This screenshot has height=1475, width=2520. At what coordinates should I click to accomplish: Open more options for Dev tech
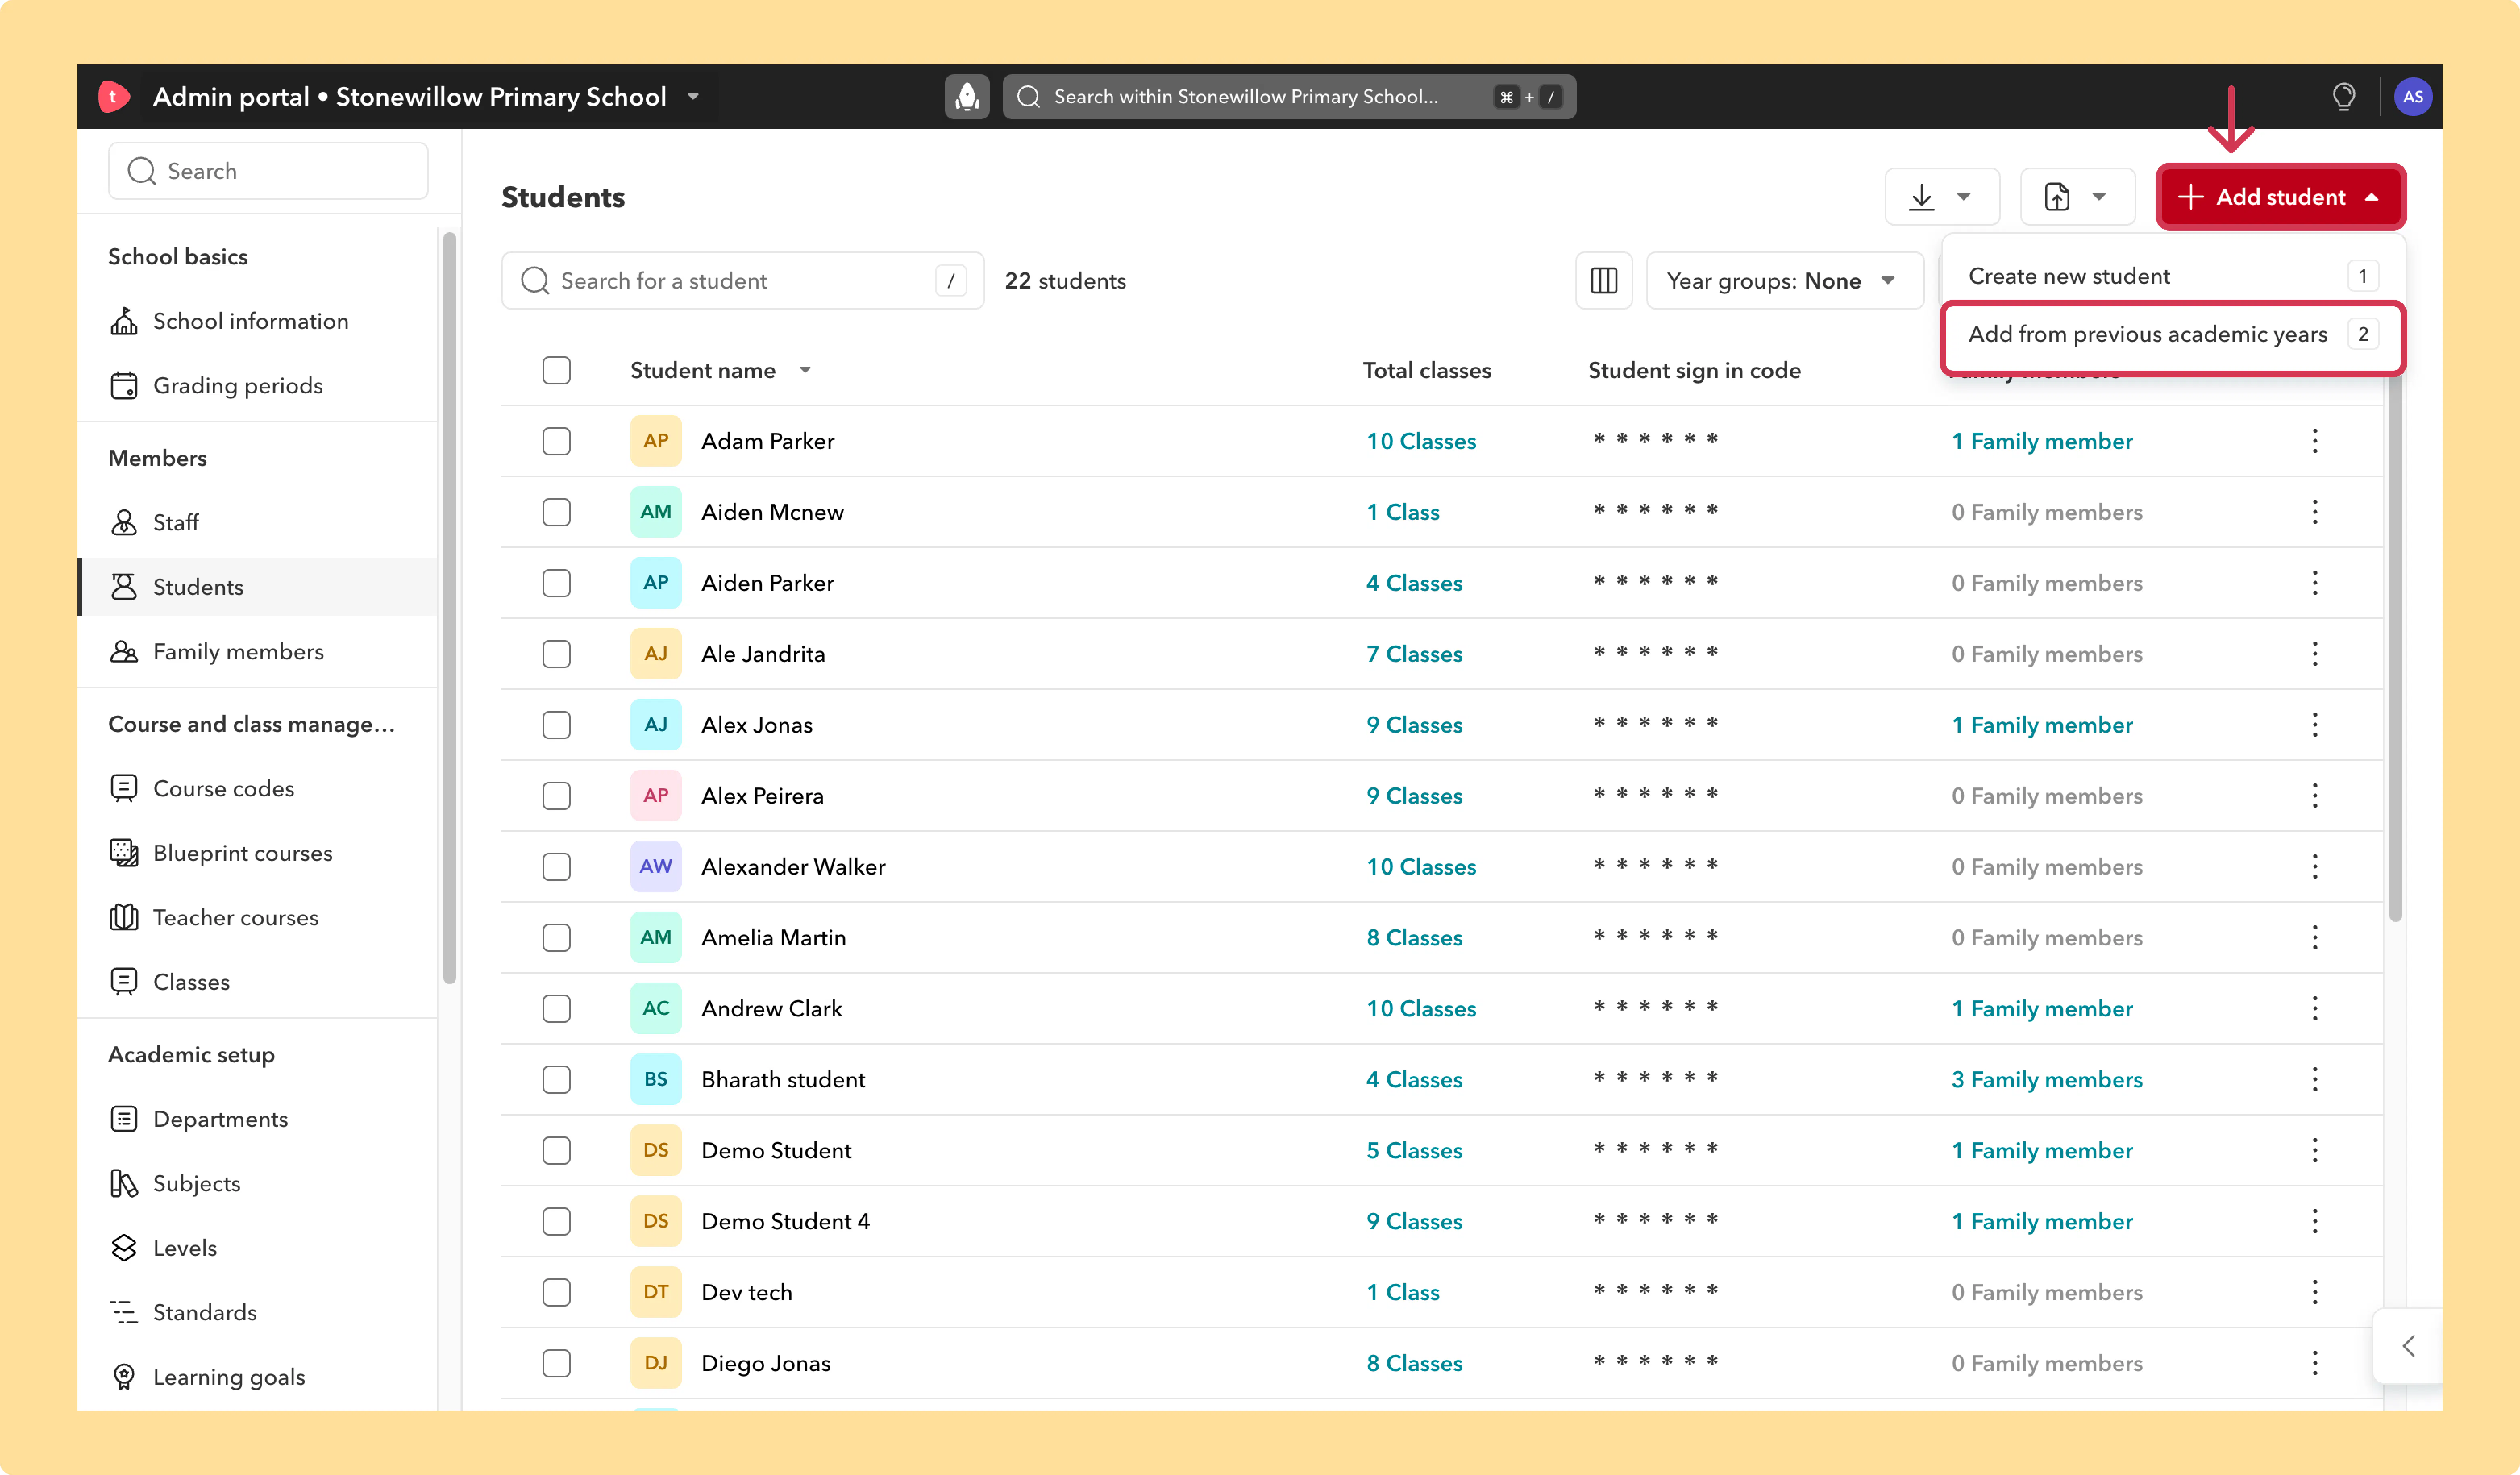coord(2314,1292)
